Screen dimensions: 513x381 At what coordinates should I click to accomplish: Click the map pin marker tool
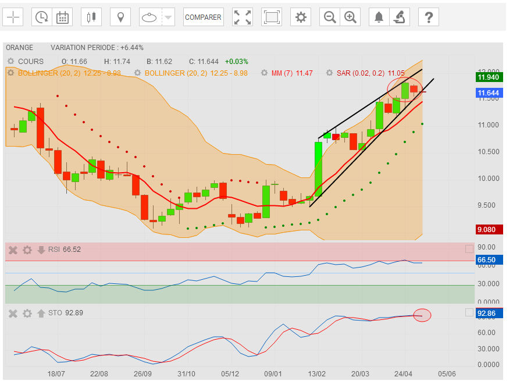click(120, 17)
